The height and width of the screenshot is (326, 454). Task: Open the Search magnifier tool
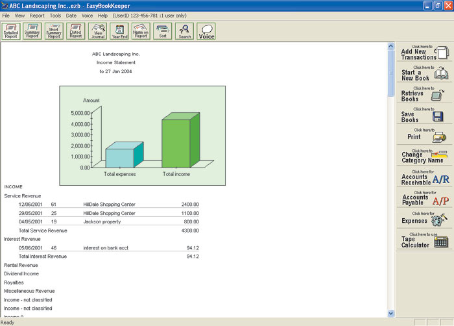(185, 31)
